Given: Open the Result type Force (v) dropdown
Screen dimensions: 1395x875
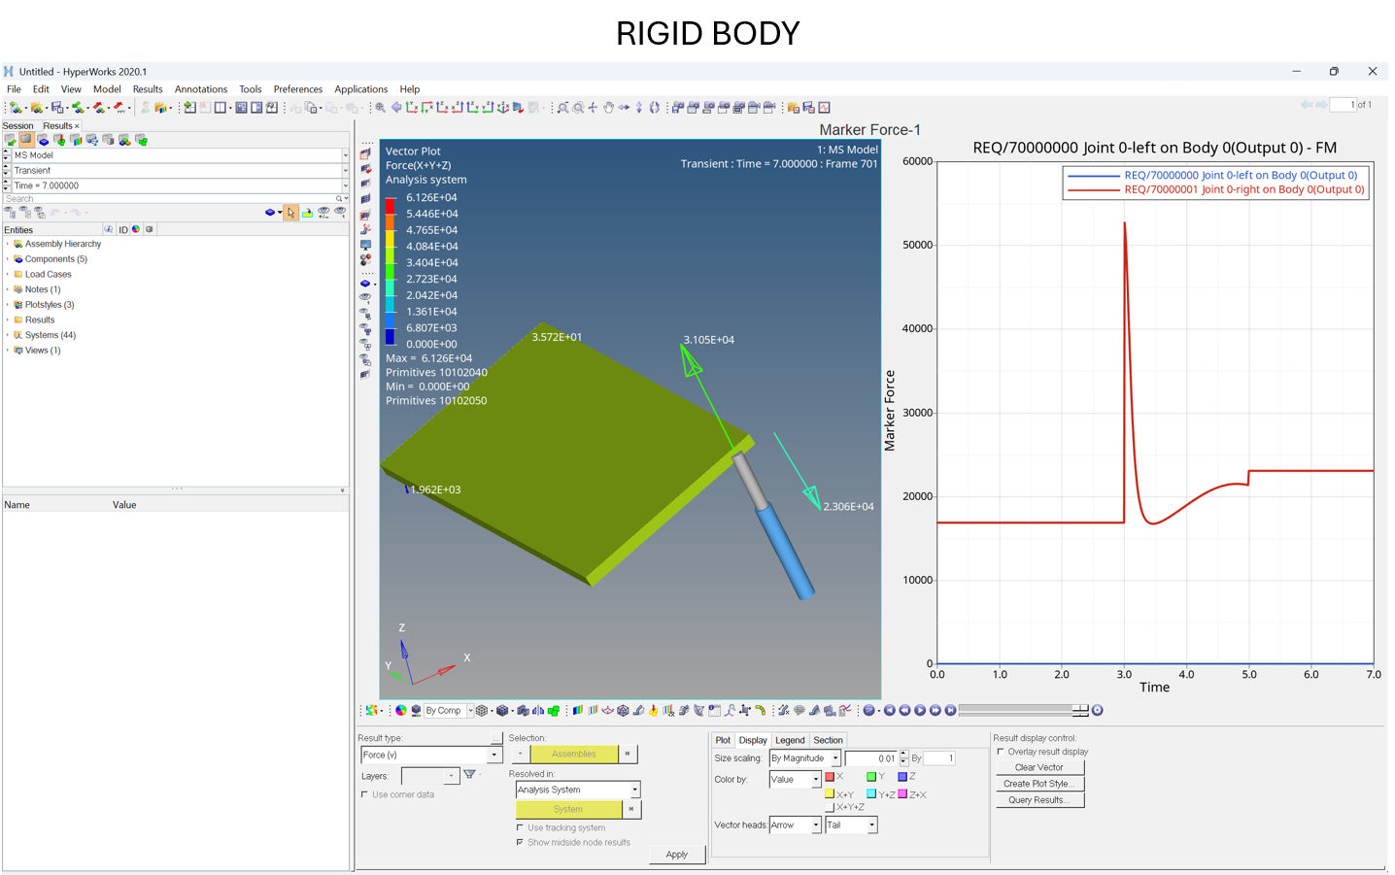Looking at the screenshot, I should coord(494,756).
